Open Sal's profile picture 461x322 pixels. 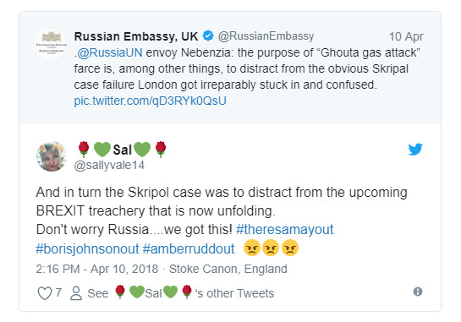pyautogui.click(x=52, y=156)
